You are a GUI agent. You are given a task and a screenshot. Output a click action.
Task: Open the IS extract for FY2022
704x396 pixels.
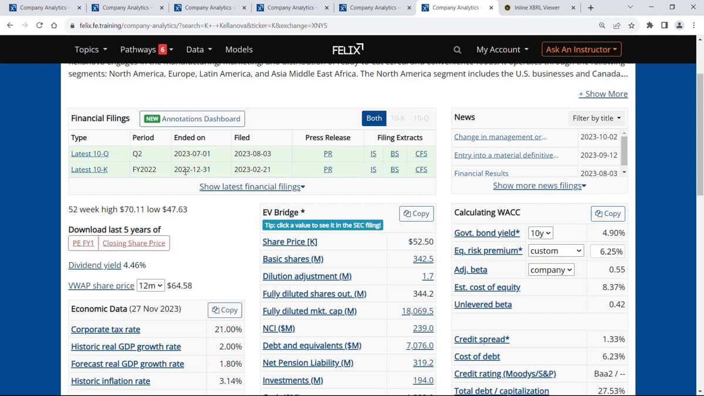pos(373,170)
